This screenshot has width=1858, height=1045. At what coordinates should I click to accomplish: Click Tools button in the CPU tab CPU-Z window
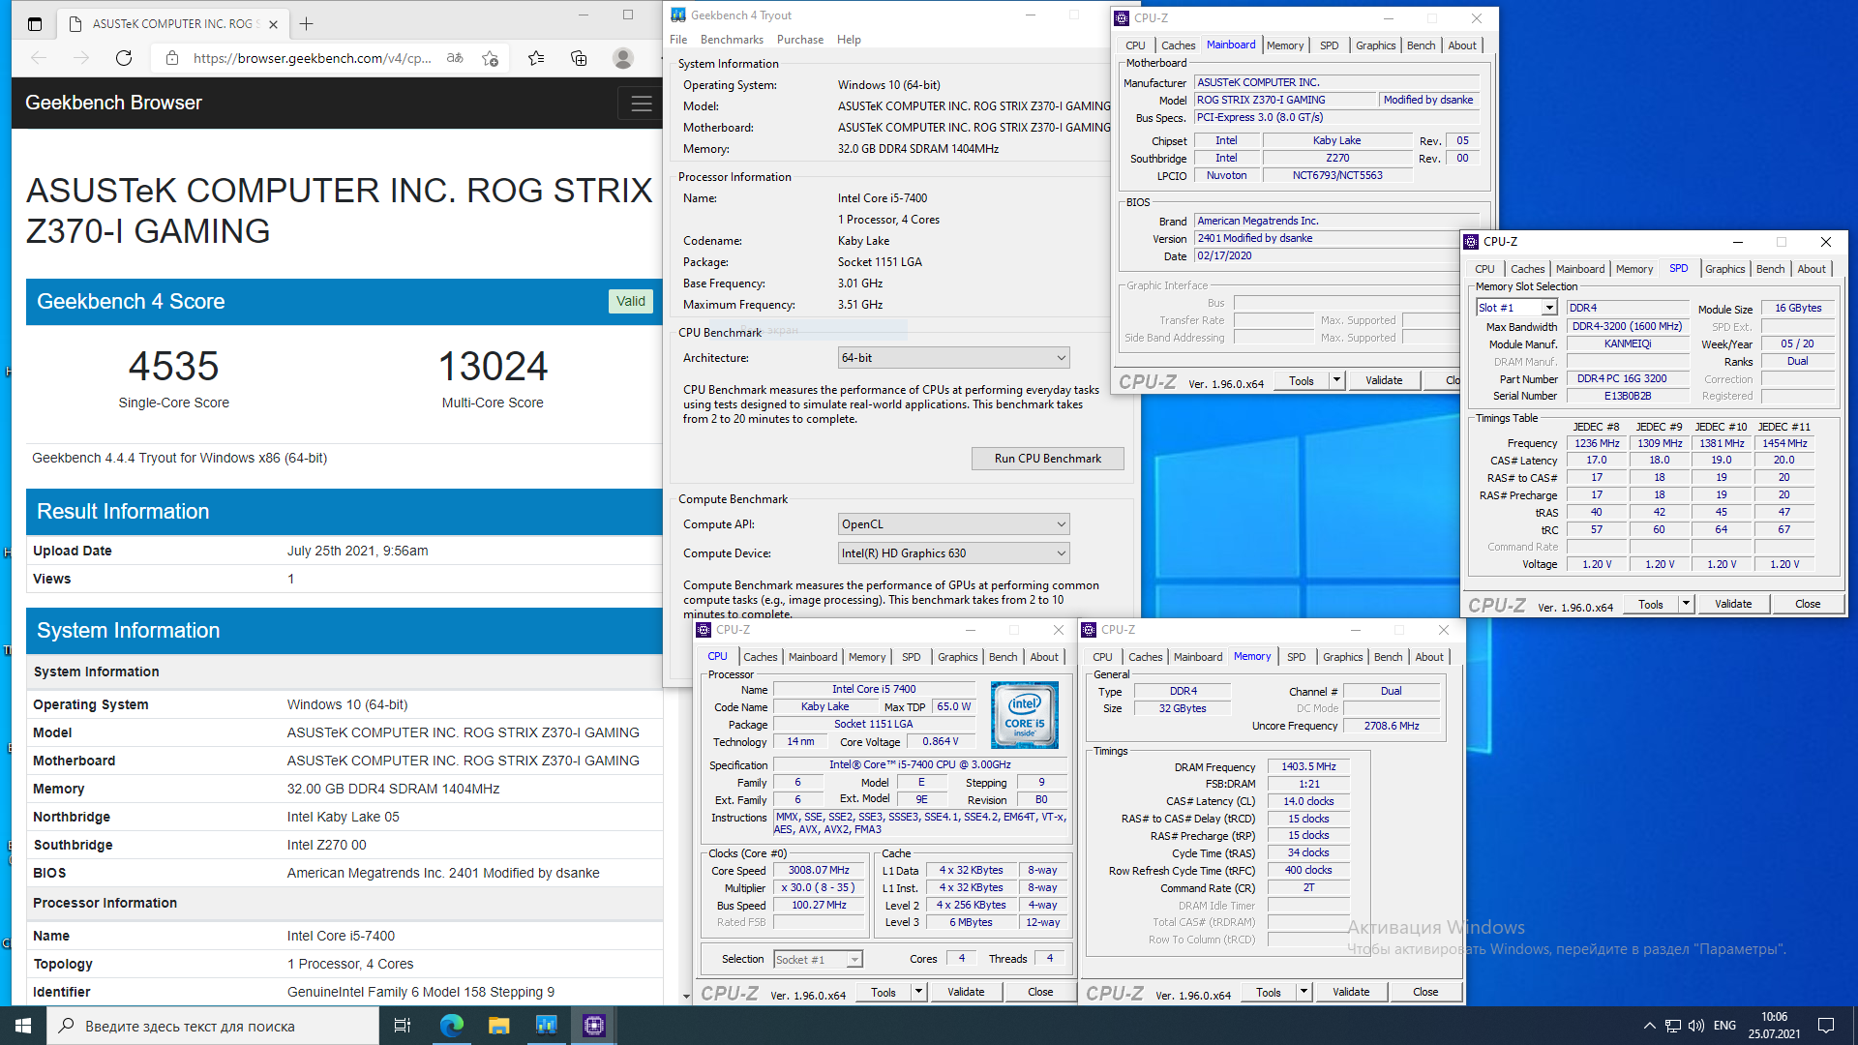[x=884, y=992]
